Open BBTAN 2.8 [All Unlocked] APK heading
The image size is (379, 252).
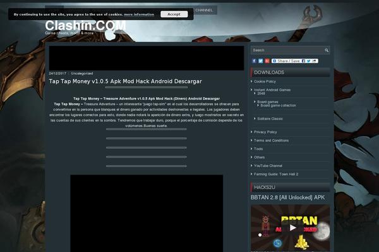pos(287,197)
